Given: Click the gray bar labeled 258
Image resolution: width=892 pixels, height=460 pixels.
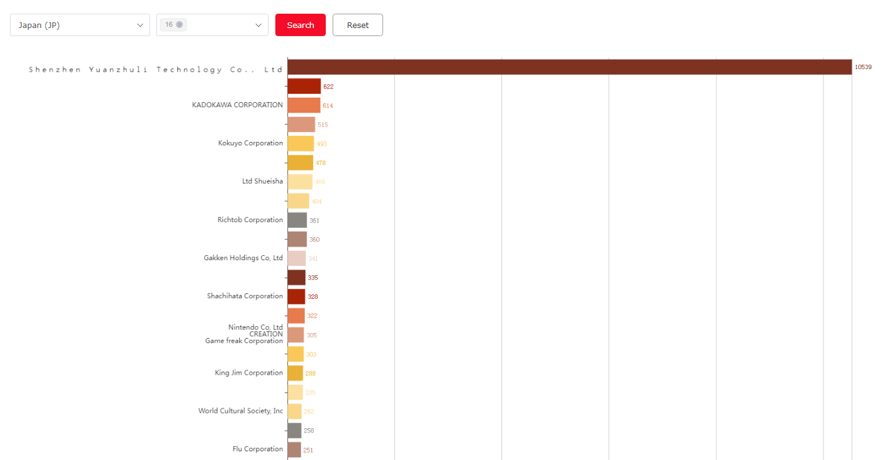Looking at the screenshot, I should 295,431.
